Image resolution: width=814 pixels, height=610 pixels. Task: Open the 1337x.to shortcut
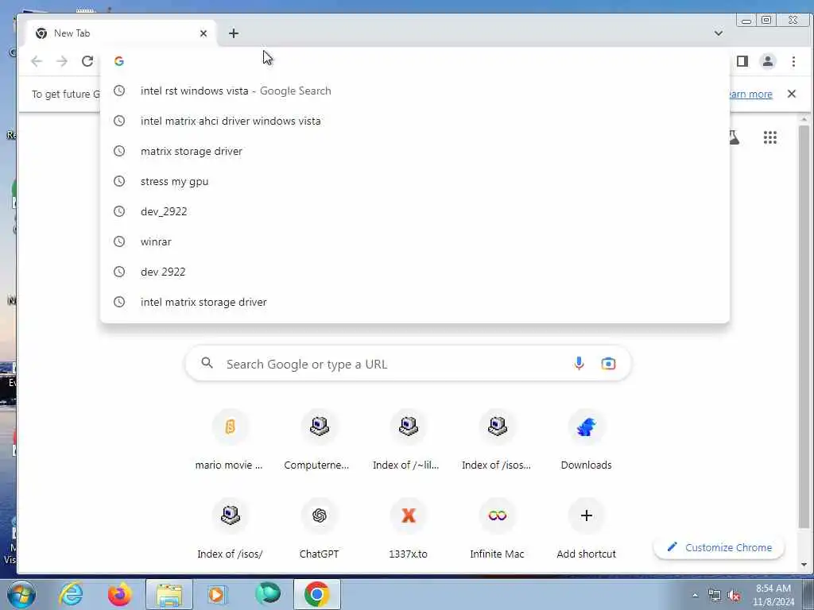(x=408, y=527)
